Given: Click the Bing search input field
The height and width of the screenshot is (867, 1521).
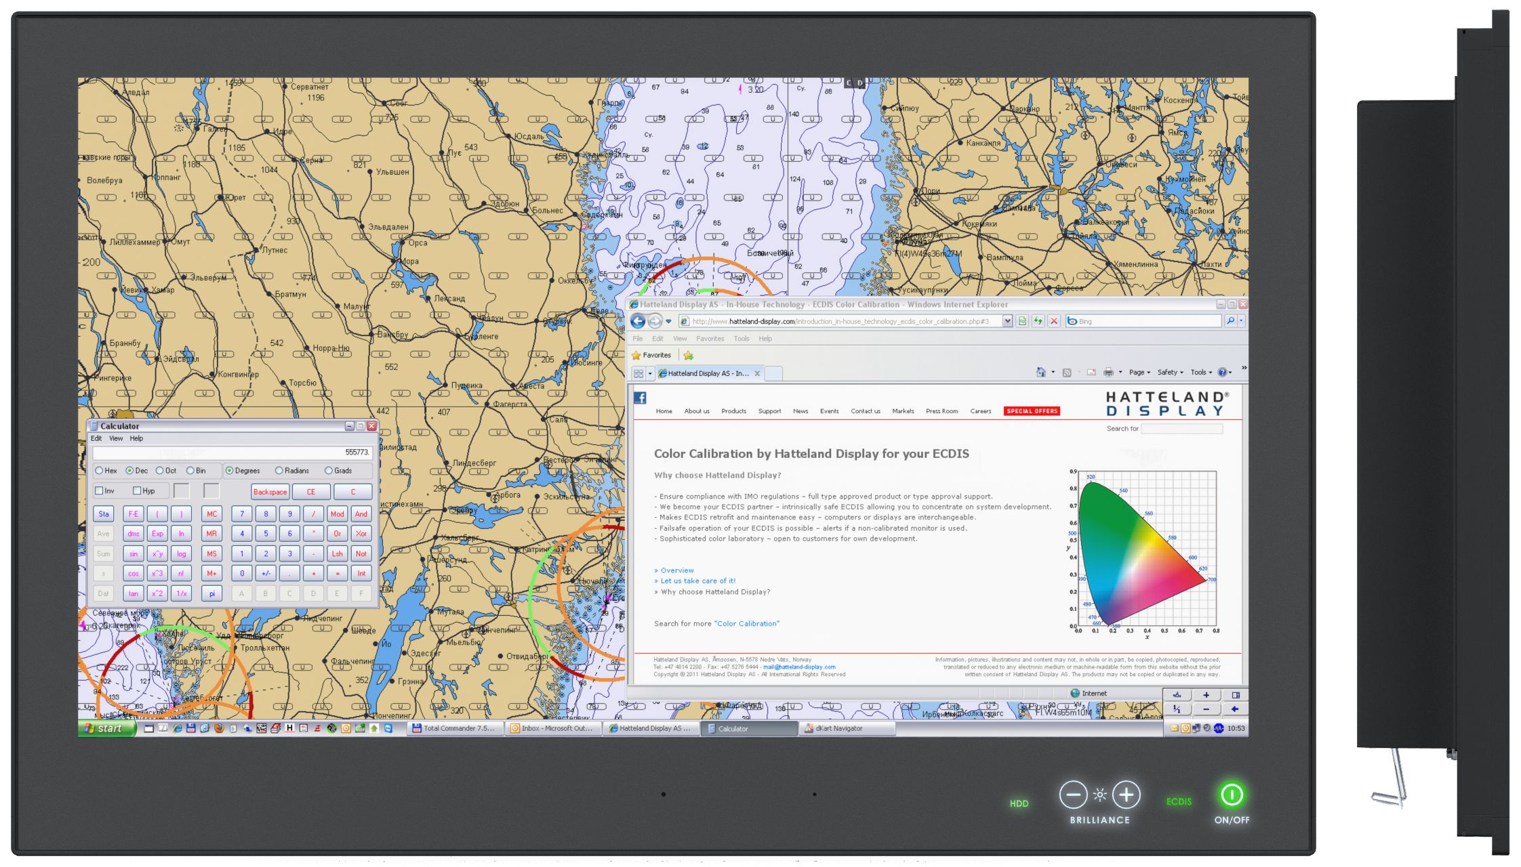Looking at the screenshot, I should [x=1143, y=321].
